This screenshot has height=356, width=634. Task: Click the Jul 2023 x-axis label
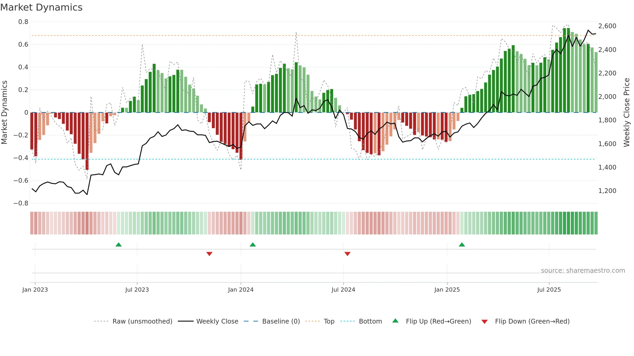137,290
